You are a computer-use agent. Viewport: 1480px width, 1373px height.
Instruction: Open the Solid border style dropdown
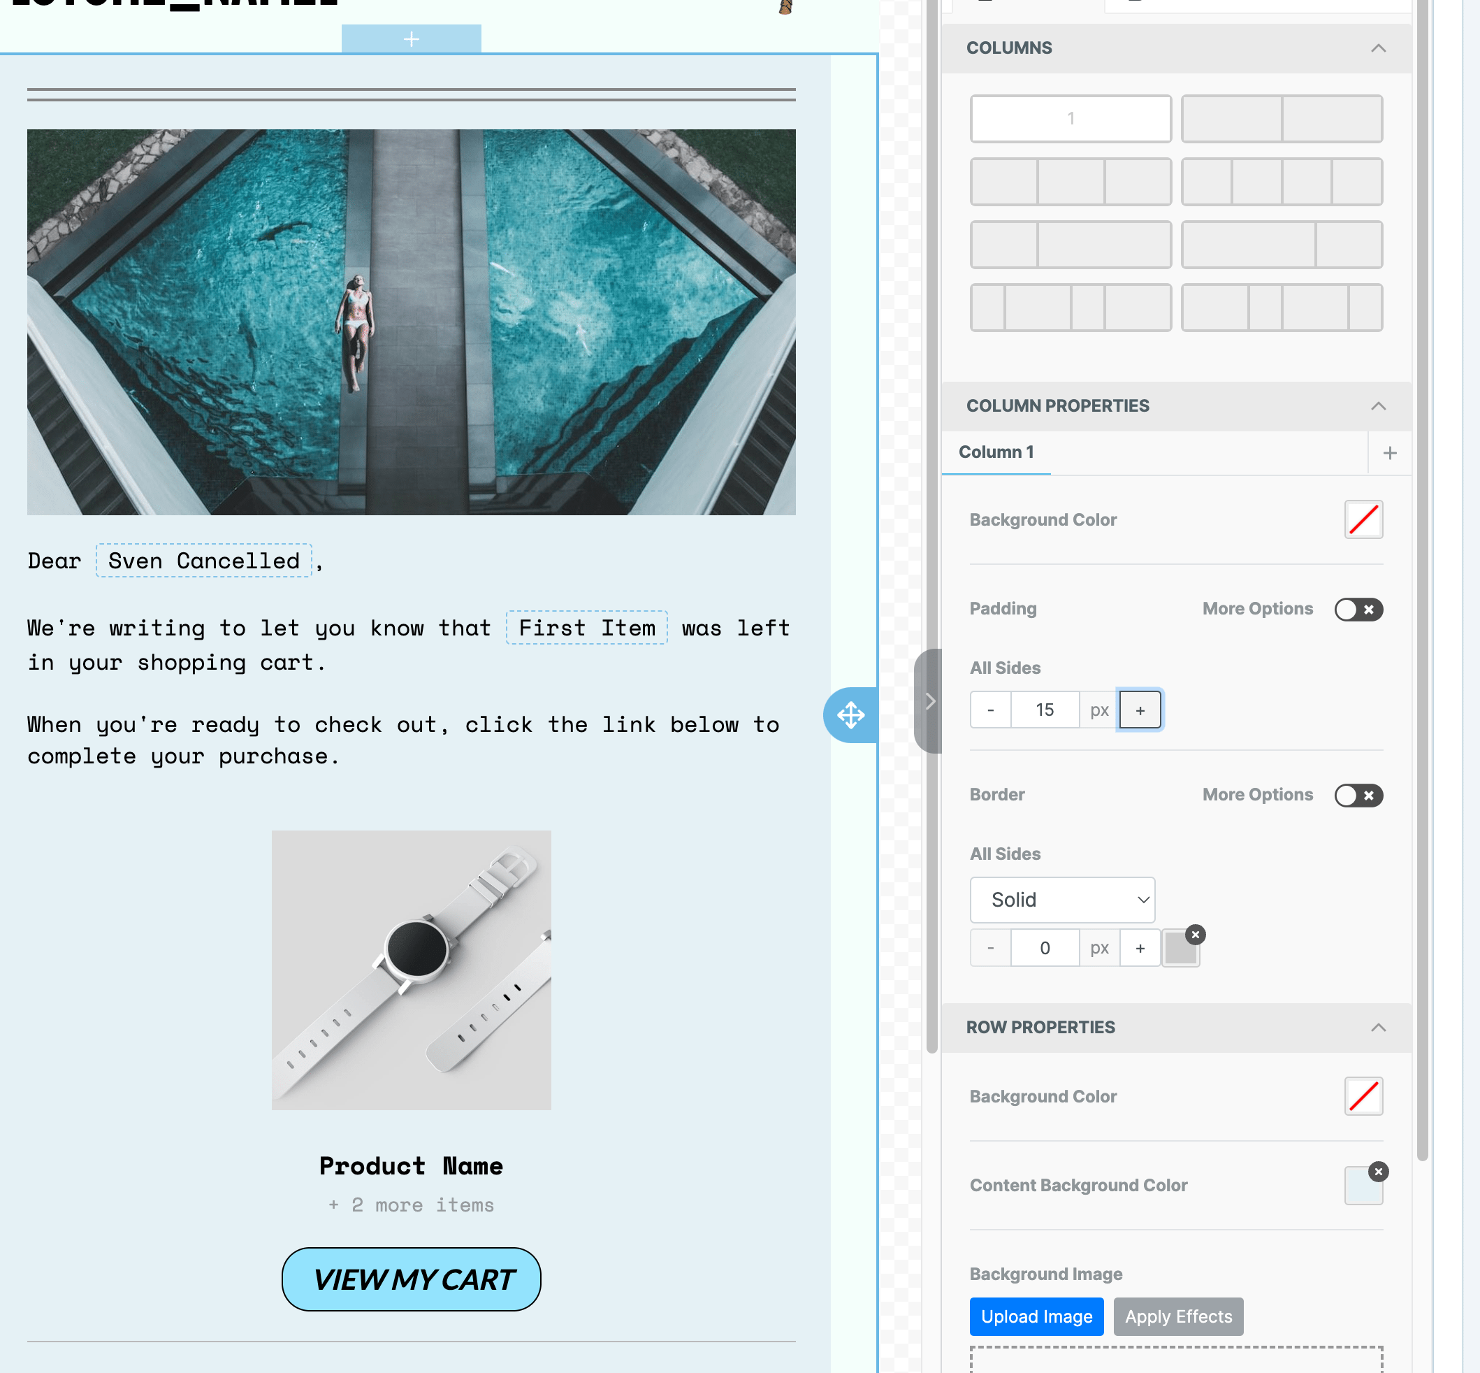pyautogui.click(x=1062, y=900)
